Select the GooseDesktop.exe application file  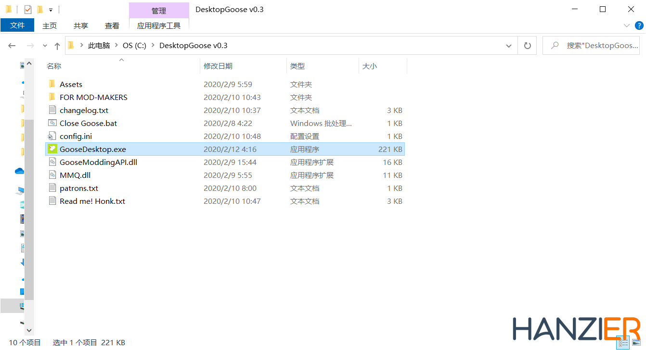pos(93,149)
